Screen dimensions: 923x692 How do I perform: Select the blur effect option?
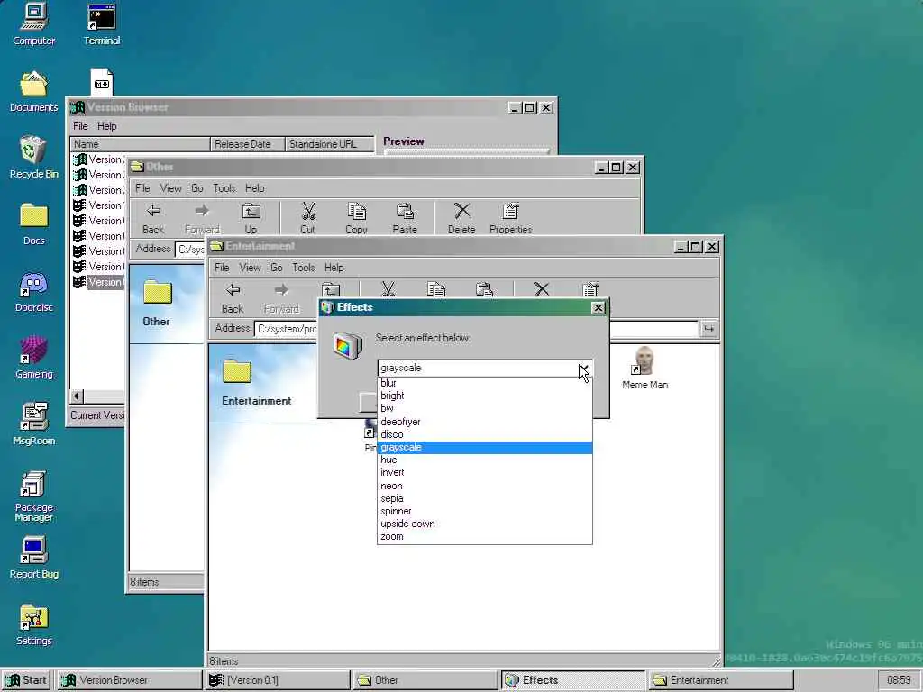pos(484,383)
